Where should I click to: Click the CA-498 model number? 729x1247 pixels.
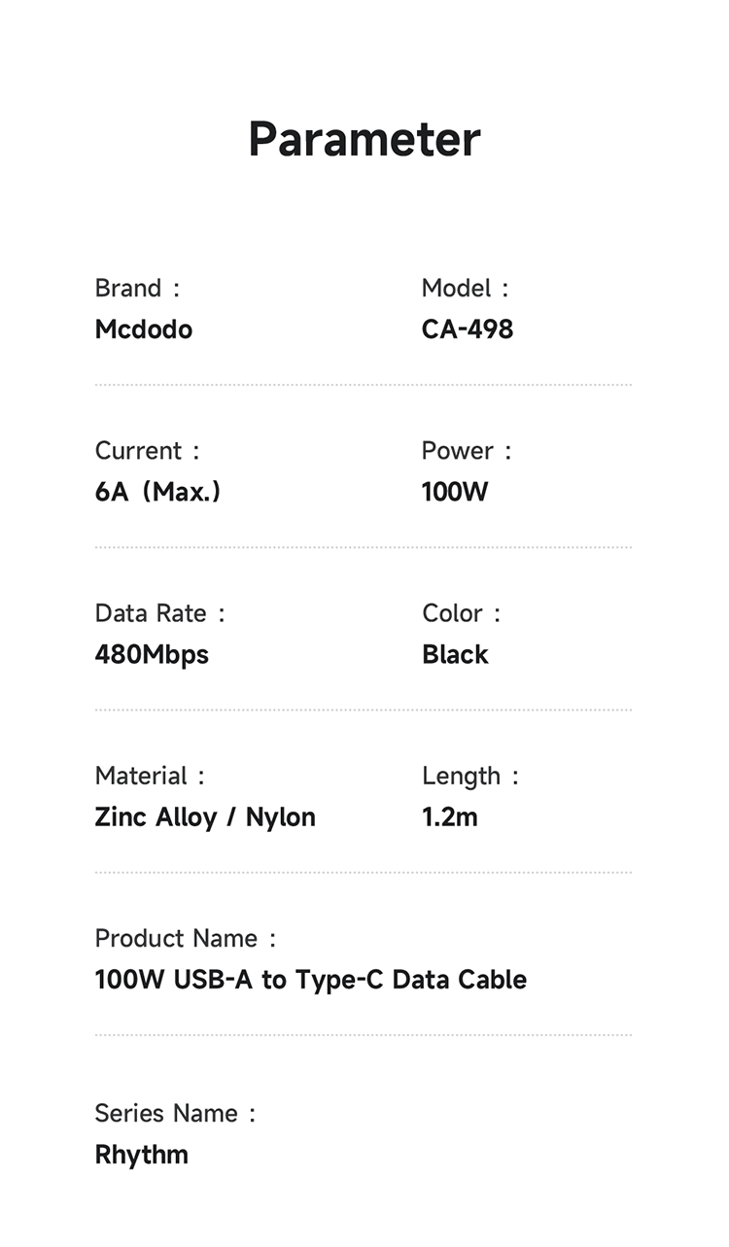(x=468, y=329)
